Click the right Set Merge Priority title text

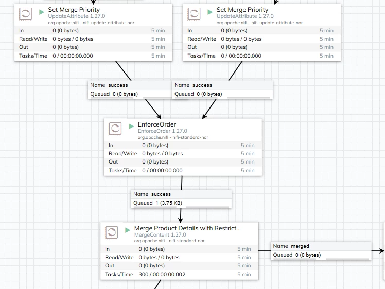click(242, 10)
